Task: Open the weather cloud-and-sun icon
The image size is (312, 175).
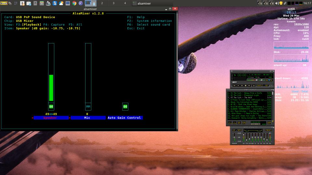Action: point(61,3)
